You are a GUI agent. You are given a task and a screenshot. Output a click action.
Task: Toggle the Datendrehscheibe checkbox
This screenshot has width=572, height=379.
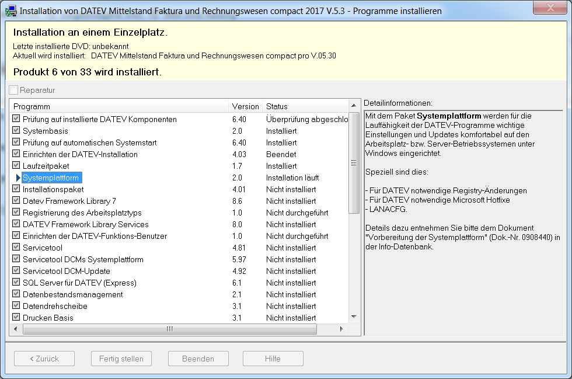point(16,305)
